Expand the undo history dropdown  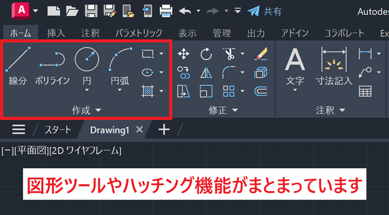198,11
